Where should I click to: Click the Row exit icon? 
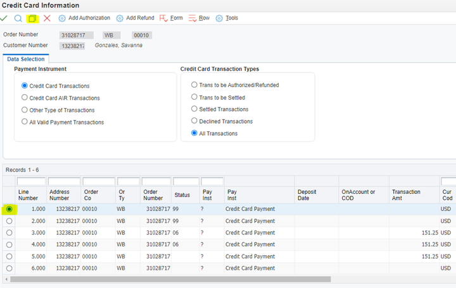click(193, 18)
